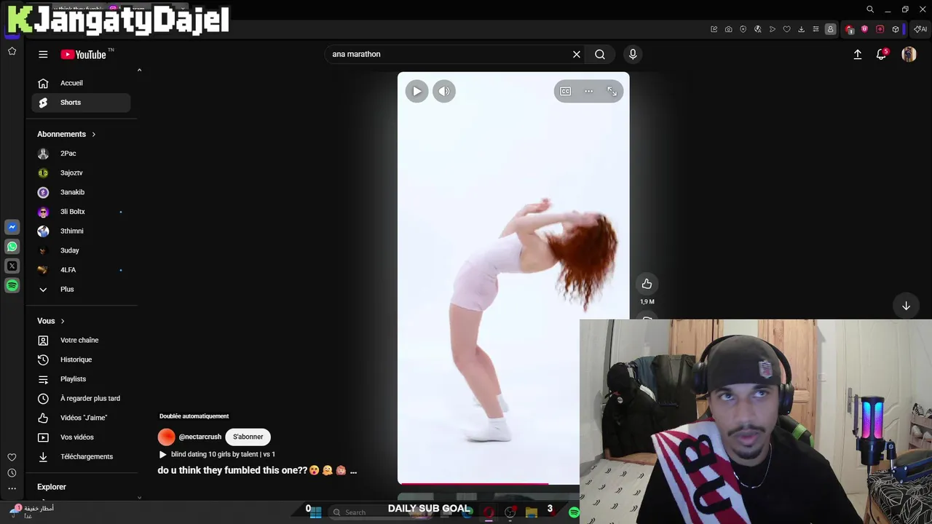
Task: Open Vidéos "J'aime"
Action: (81, 418)
